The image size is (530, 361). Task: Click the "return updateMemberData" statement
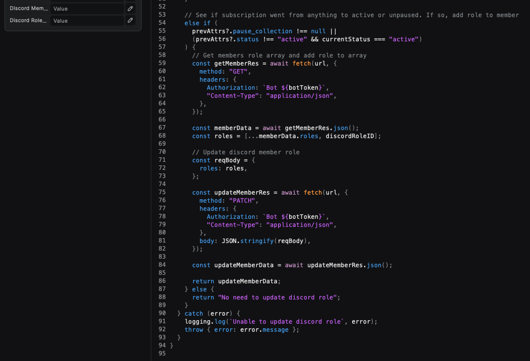click(x=236, y=281)
